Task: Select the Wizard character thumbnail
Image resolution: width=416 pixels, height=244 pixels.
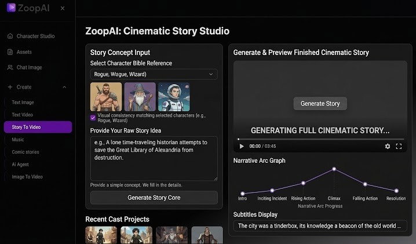Action: point(140,97)
